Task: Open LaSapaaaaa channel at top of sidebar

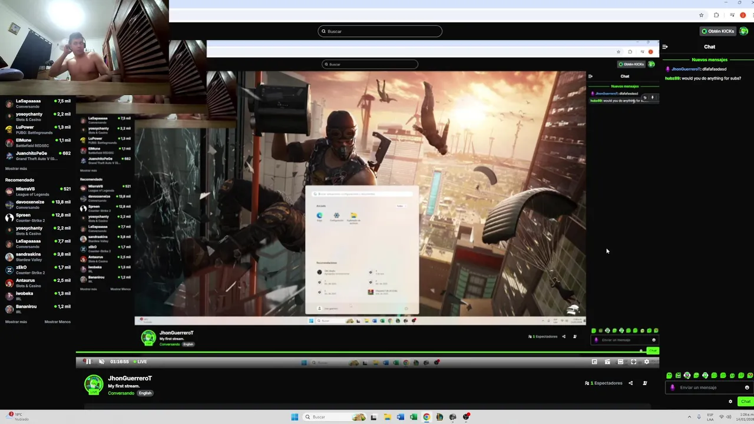Action: [38, 104]
